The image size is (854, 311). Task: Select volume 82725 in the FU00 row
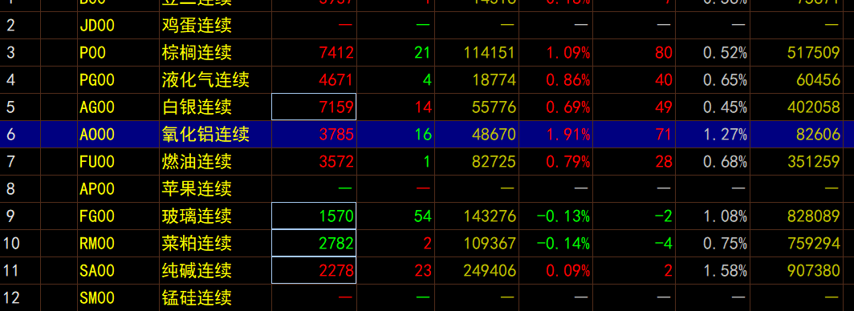pos(494,161)
